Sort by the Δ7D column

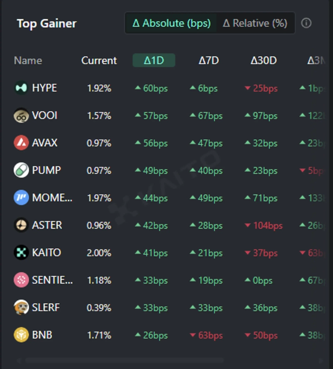coord(209,61)
